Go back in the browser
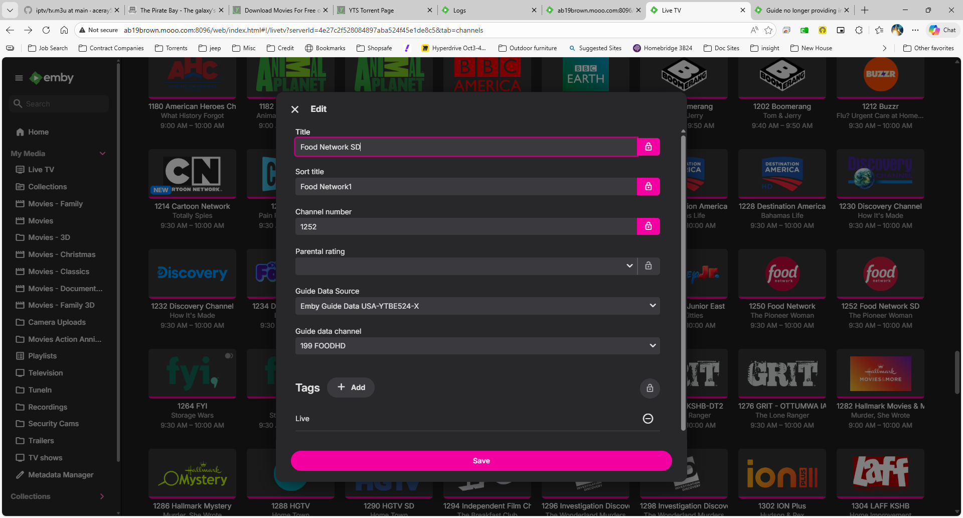Viewport: 963px width, 518px height. tap(10, 30)
